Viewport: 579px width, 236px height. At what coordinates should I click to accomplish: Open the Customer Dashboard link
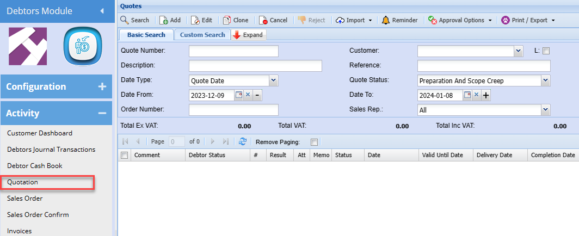tap(39, 133)
